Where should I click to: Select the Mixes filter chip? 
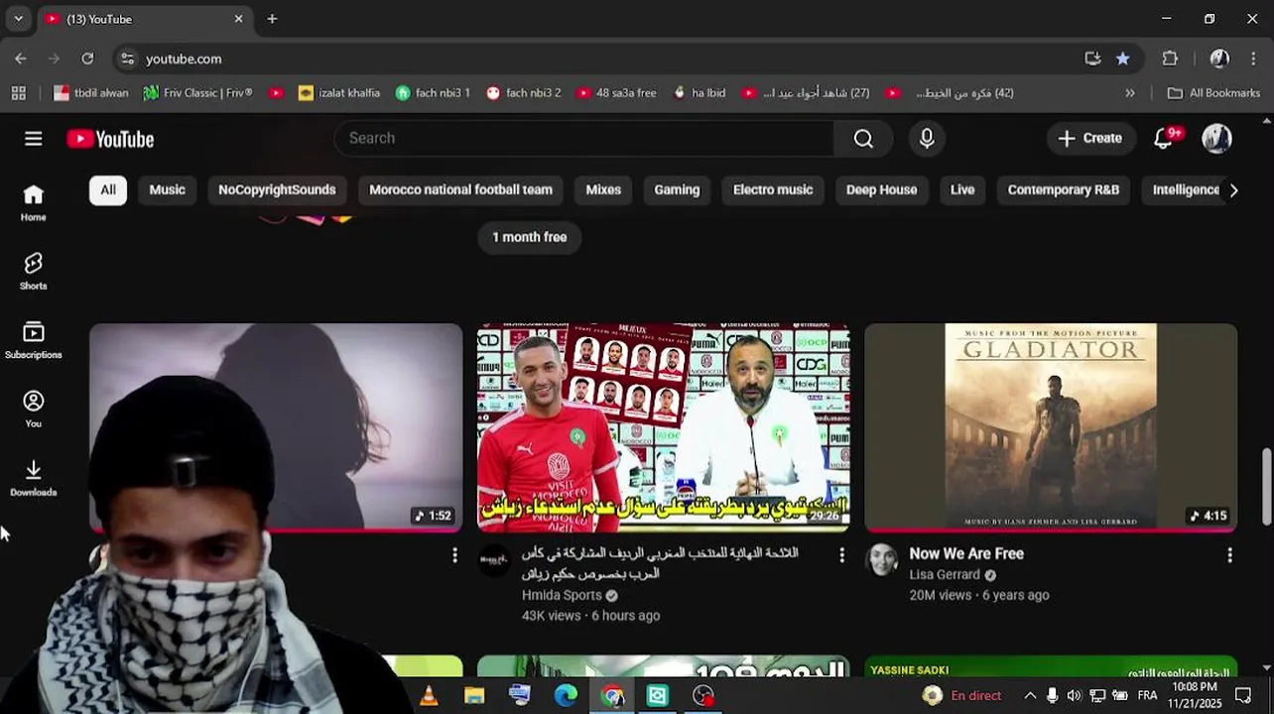tap(603, 189)
